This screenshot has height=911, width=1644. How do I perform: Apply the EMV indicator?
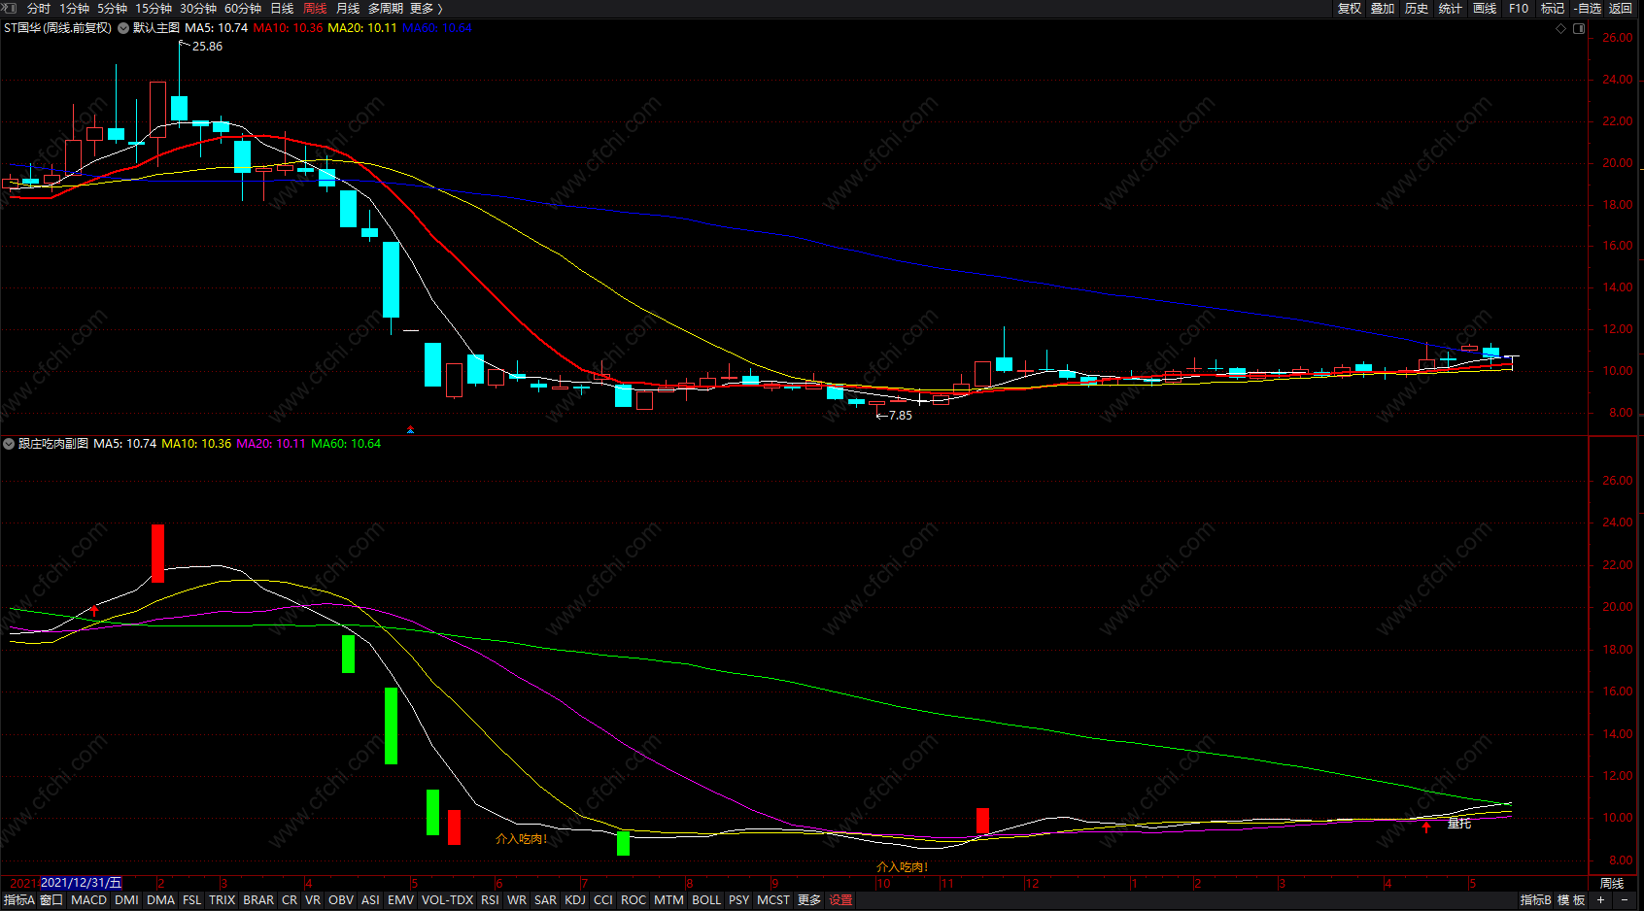pos(400,900)
